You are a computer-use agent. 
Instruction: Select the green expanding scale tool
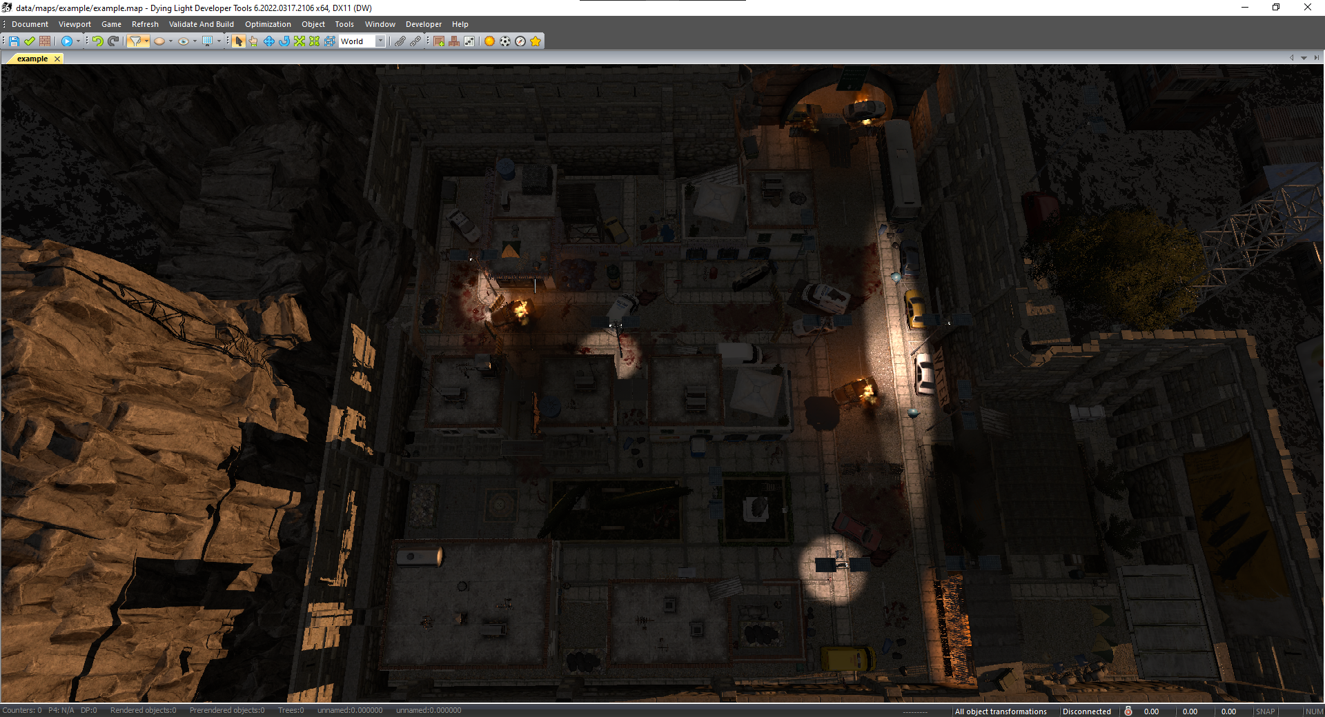pyautogui.click(x=300, y=41)
